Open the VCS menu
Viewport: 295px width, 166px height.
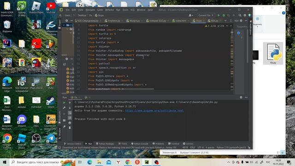coord(132,10)
